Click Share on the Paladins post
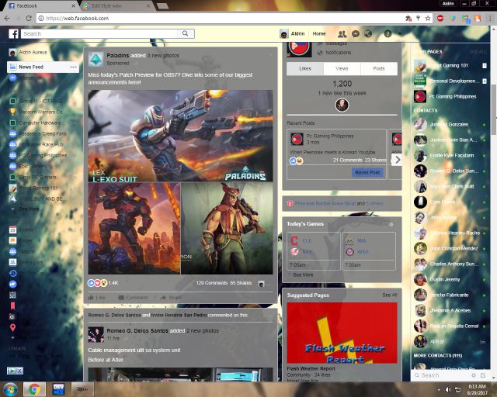497x397 pixels. pos(171,298)
